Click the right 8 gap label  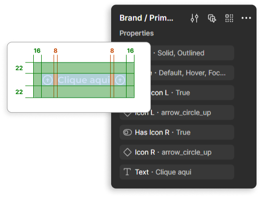click(112, 51)
